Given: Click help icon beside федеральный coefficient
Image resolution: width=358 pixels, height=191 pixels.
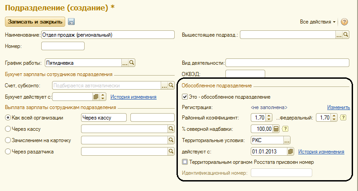Looking at the screenshot, I should [x=343, y=118].
